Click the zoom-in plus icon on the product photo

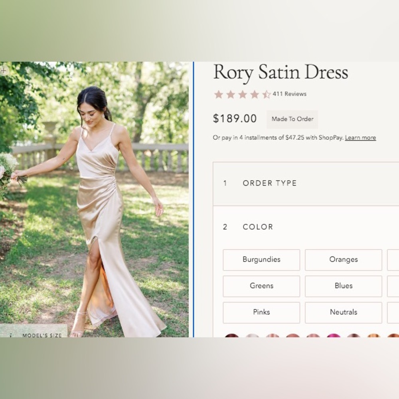tap(4, 70)
